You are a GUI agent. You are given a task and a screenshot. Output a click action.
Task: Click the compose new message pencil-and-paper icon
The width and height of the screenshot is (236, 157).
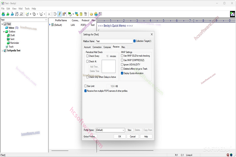pyautogui.click(x=27, y=14)
